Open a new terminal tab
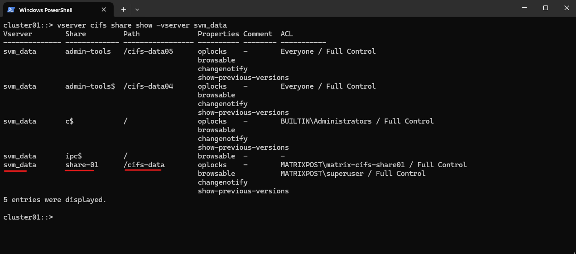 click(123, 10)
